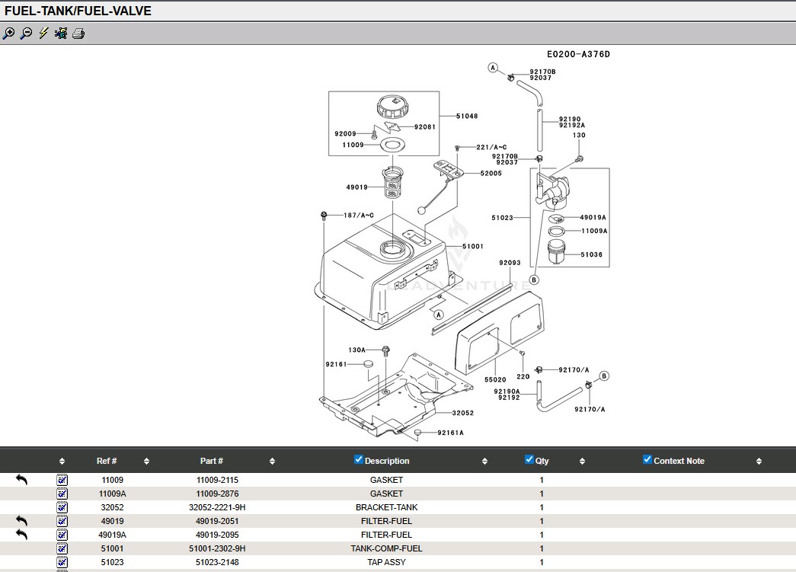This screenshot has width=796, height=572.
Task: Toggle the Qty column checkbox
Action: tap(529, 459)
